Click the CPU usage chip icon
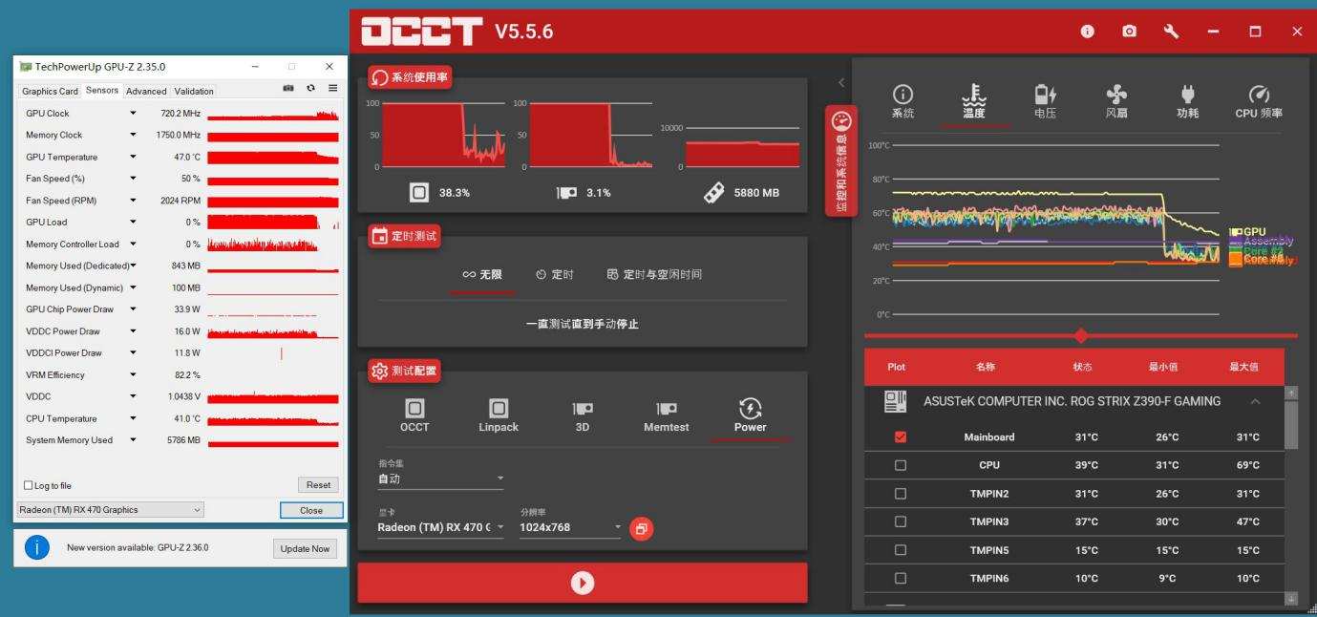1317x617 pixels. (x=418, y=192)
